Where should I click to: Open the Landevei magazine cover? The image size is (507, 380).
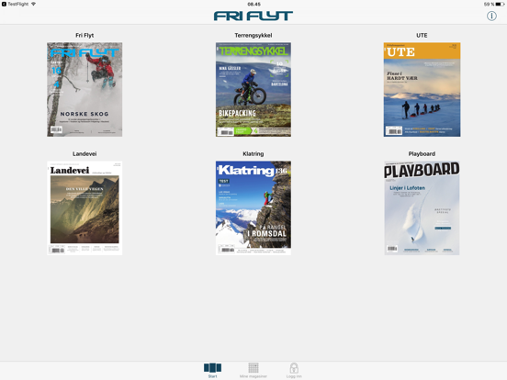[x=84, y=208]
